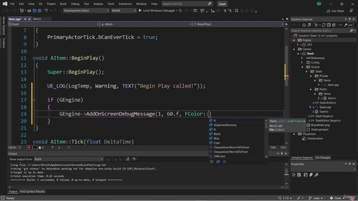Click the Undo toolbar icon
Viewport: 358px width, 201px height.
tap(46, 11)
